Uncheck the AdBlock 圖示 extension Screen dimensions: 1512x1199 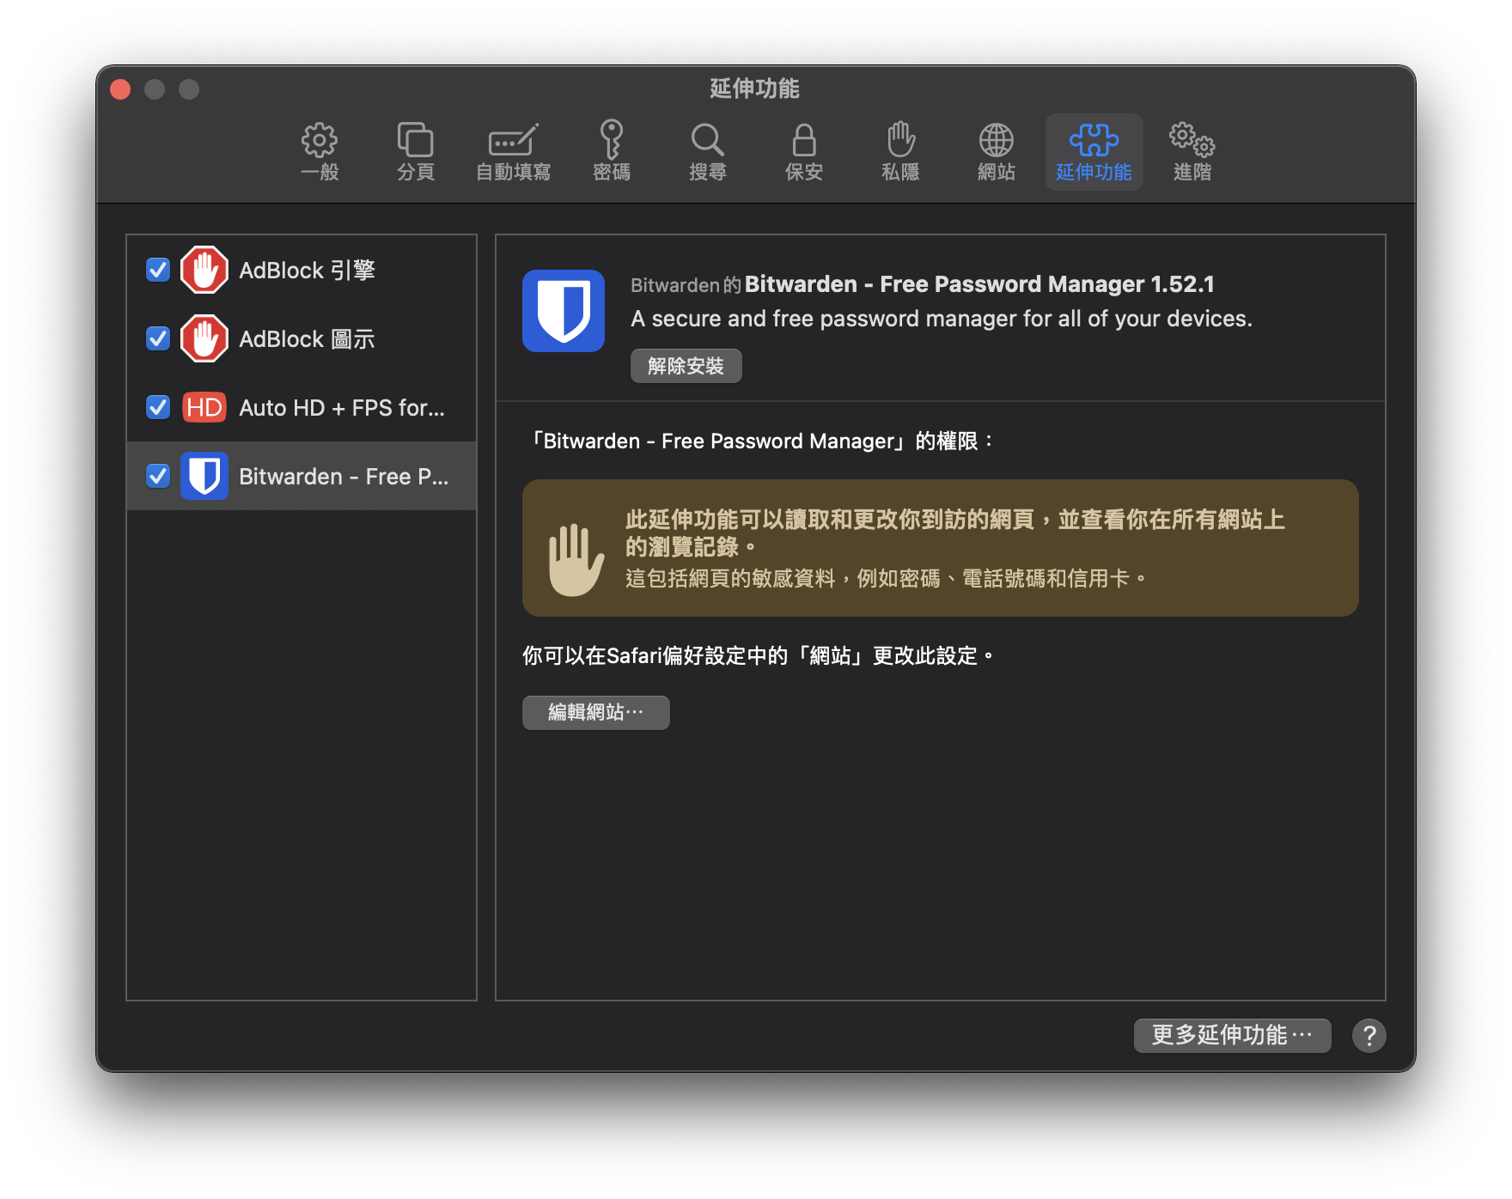(x=158, y=338)
